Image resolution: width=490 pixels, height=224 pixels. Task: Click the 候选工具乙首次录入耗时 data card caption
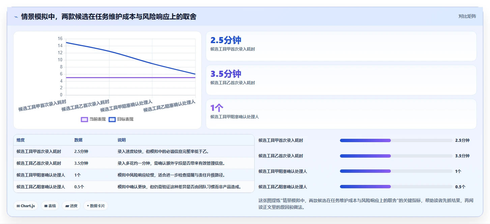pyautogui.click(x=233, y=83)
